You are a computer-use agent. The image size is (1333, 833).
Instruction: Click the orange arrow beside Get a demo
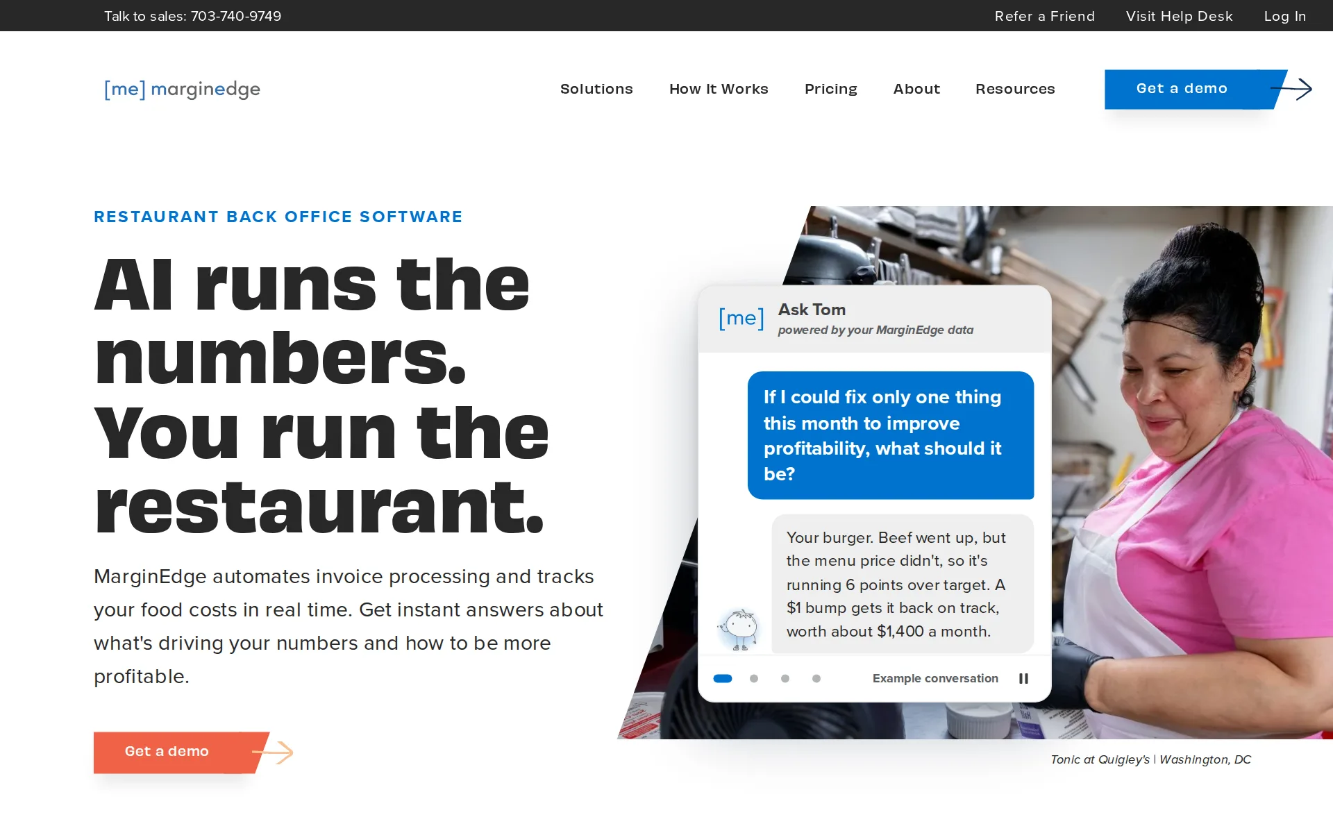[274, 752]
